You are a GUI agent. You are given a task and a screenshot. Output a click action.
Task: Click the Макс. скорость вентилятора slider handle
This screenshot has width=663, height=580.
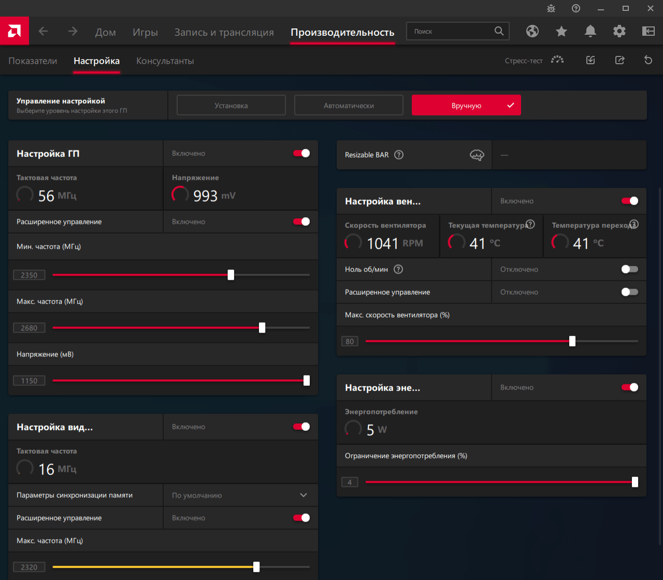[x=572, y=341]
